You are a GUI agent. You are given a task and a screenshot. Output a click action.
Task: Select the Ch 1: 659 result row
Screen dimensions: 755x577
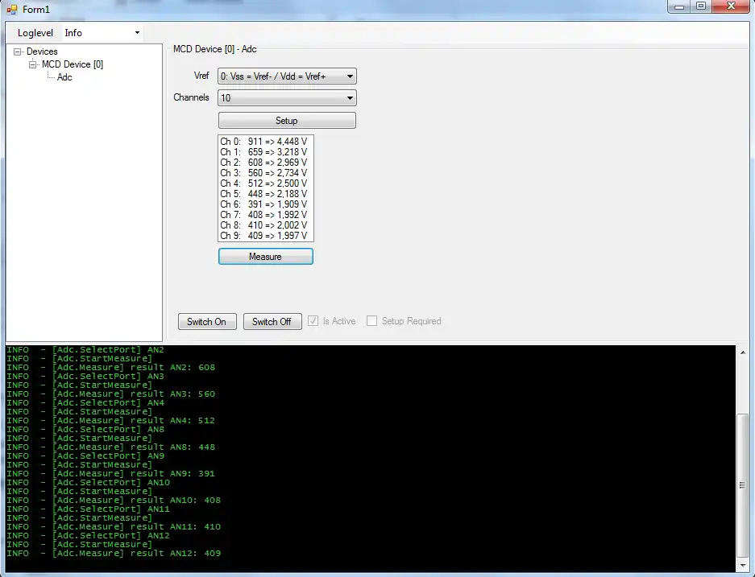(x=265, y=152)
